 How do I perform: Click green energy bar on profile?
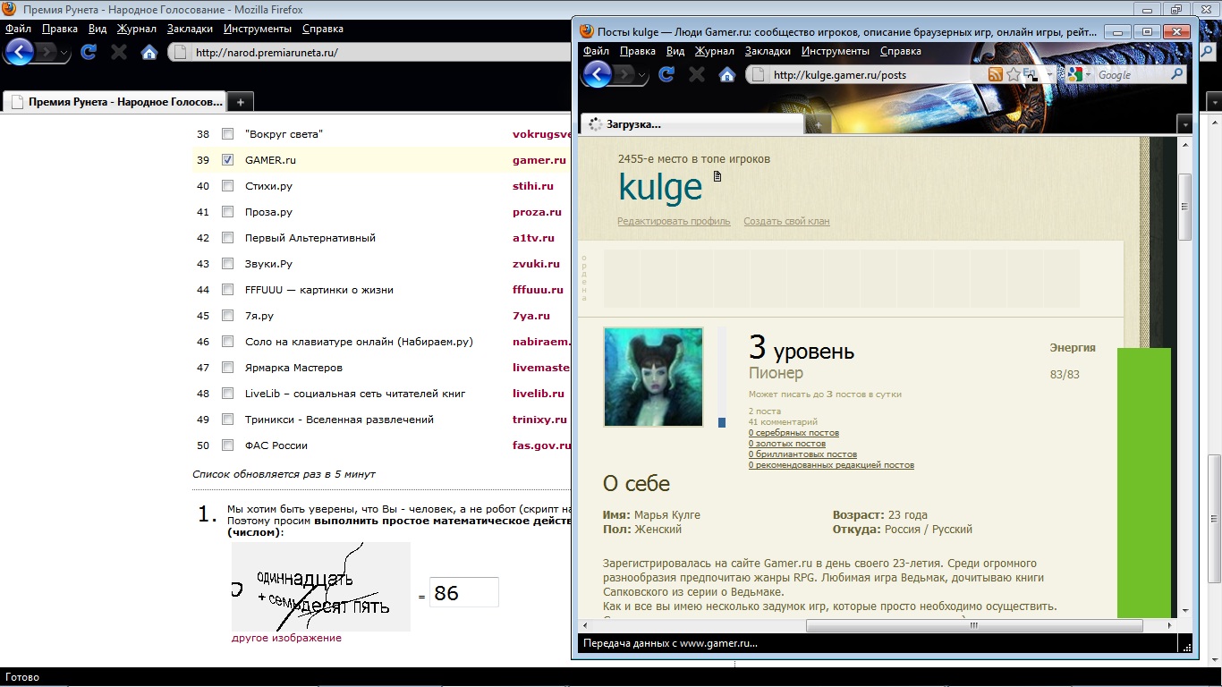[1144, 482]
